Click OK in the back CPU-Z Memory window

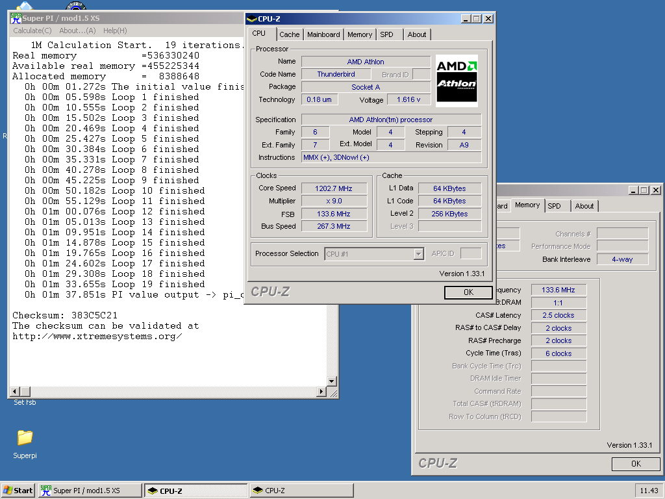click(636, 464)
